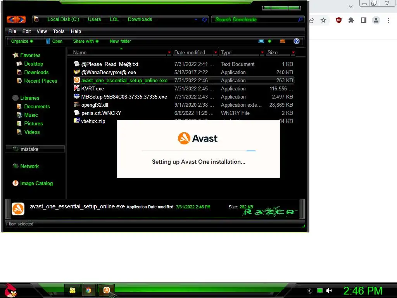
Task: Click the Avast installation progress bar
Action: tap(198, 151)
